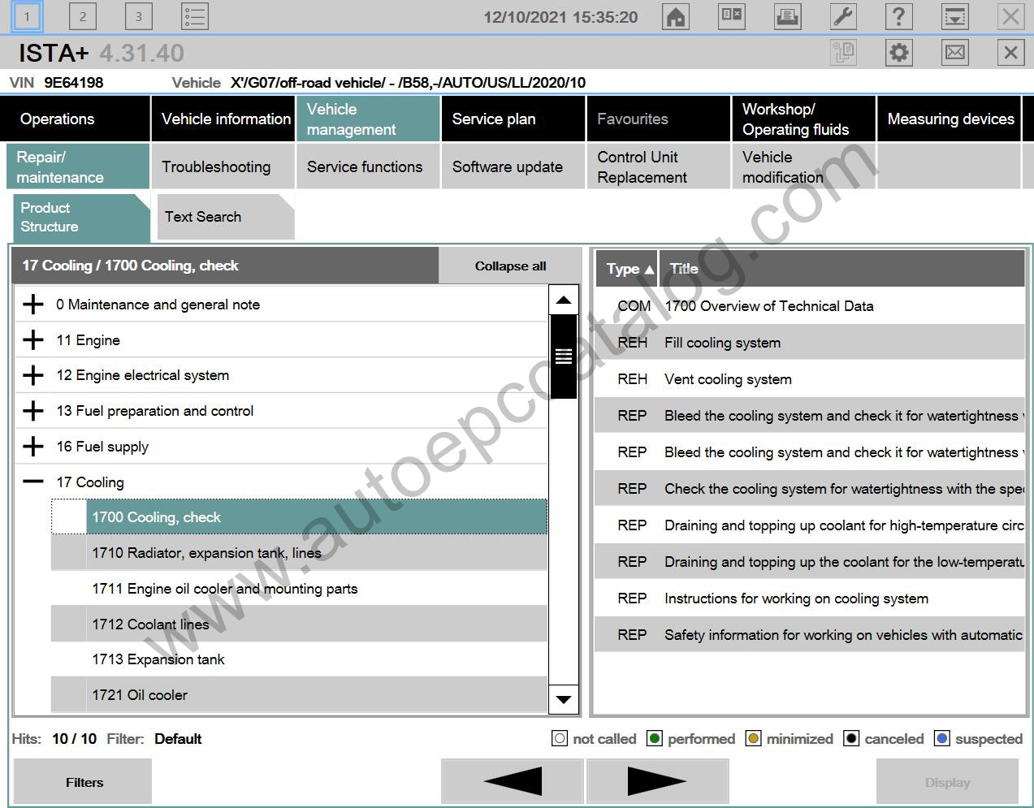The height and width of the screenshot is (808, 1034).
Task: Open the Operations tab
Action: pyautogui.click(x=75, y=119)
